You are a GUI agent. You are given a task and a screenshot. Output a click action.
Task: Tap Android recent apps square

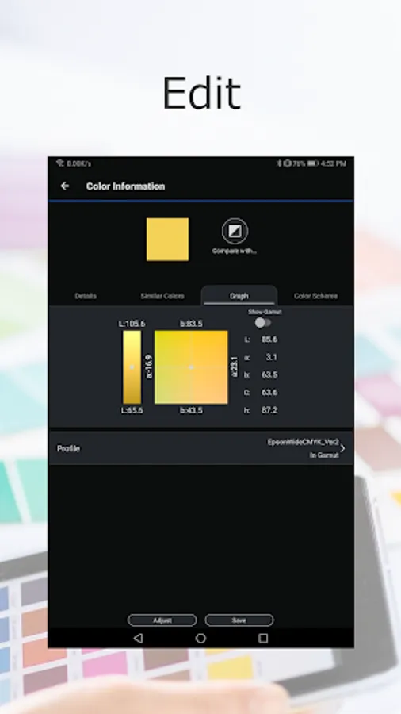[x=263, y=639]
